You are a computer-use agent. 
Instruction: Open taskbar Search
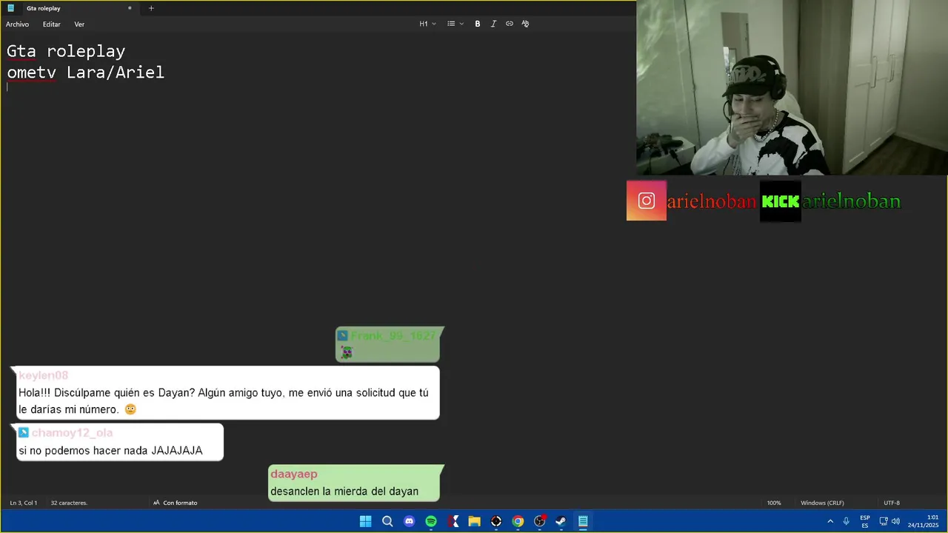[387, 521]
